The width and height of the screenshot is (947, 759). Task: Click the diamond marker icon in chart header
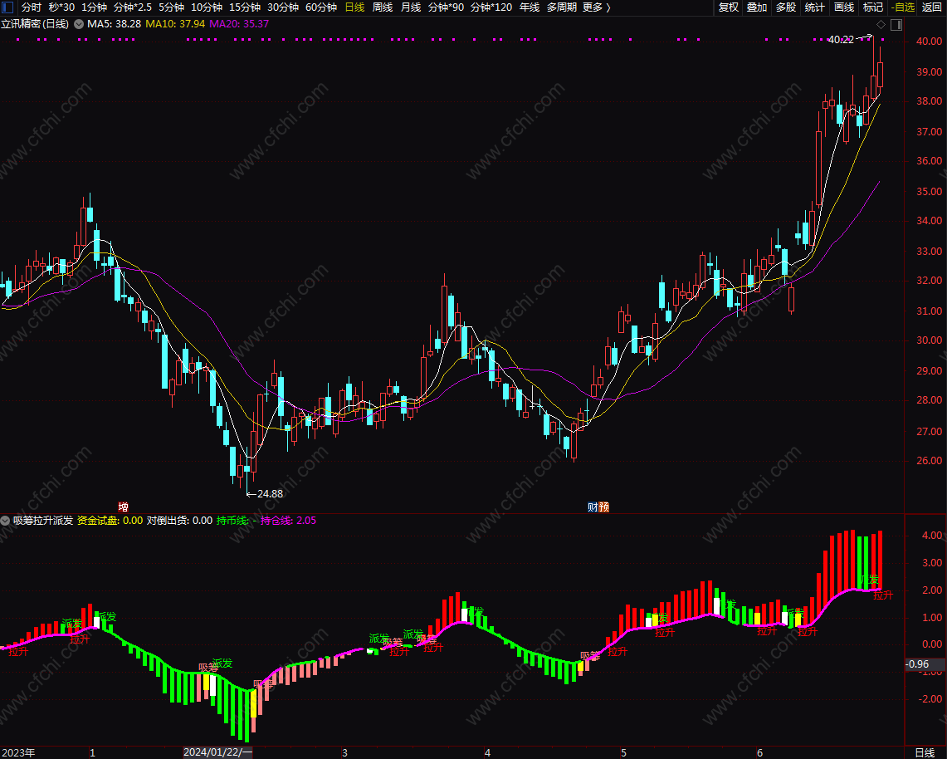(x=881, y=24)
